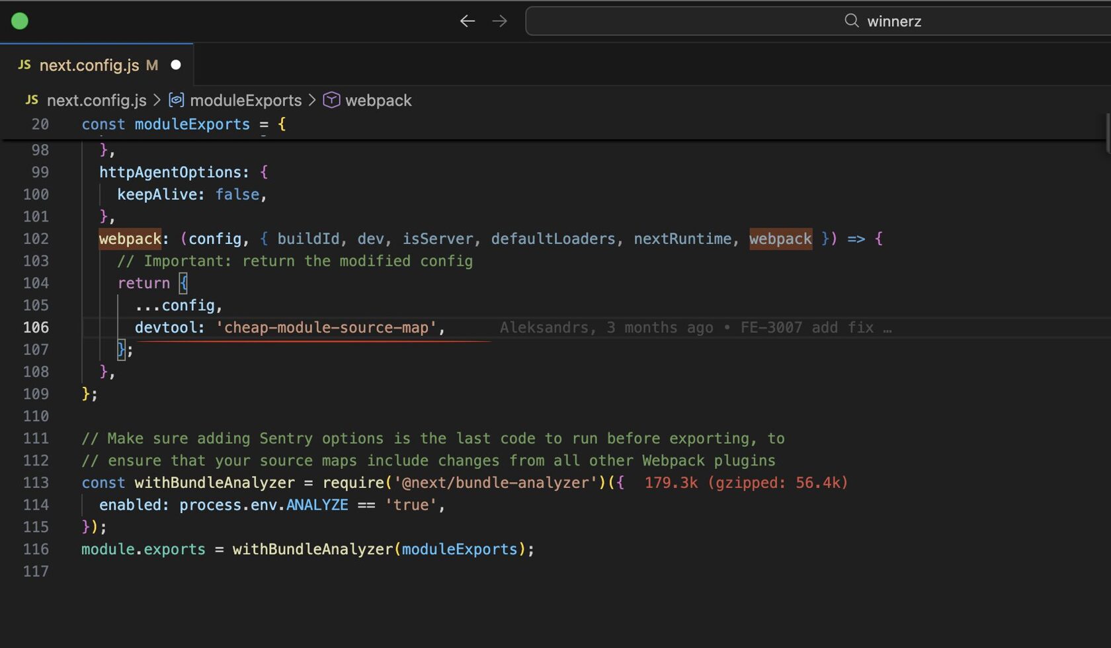Image resolution: width=1111 pixels, height=648 pixels.
Task: Click the JS icon in breadcrumb path
Action: click(x=32, y=100)
